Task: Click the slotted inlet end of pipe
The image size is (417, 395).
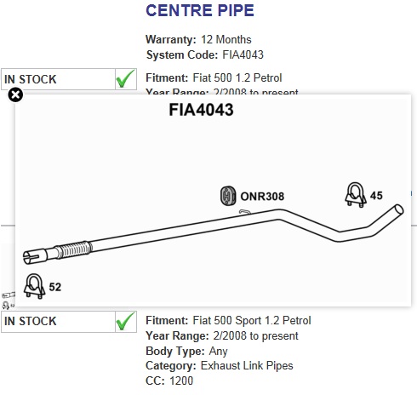Action: (x=35, y=256)
